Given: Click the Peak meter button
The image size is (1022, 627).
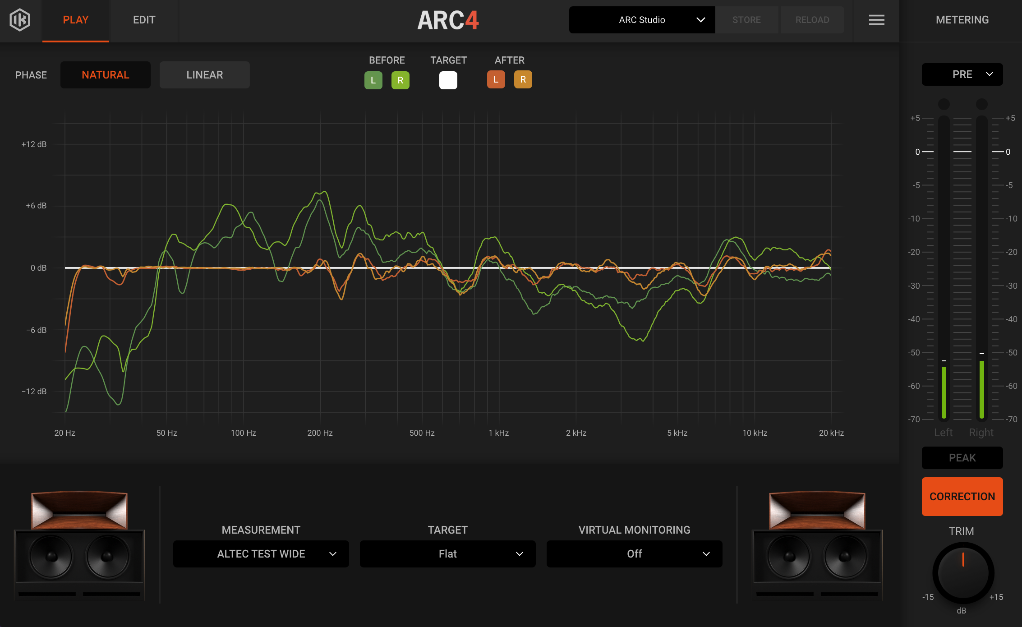Looking at the screenshot, I should click(962, 458).
